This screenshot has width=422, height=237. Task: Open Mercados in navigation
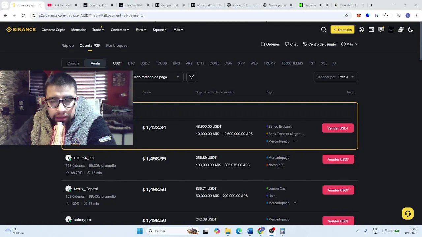79,30
